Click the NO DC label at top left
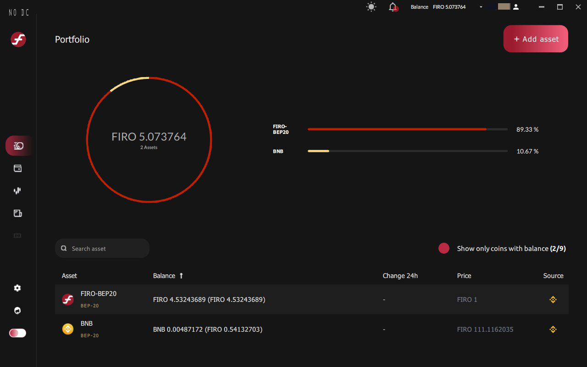587x367 pixels. coord(19,13)
